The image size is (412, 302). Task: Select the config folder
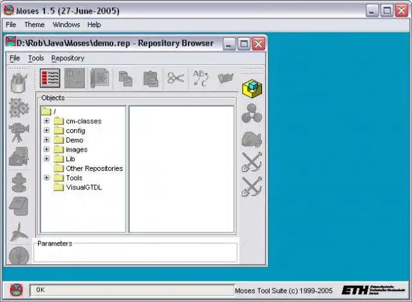(x=70, y=130)
